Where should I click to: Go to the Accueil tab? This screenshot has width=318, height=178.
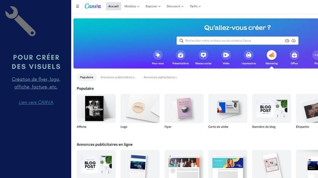pyautogui.click(x=113, y=6)
